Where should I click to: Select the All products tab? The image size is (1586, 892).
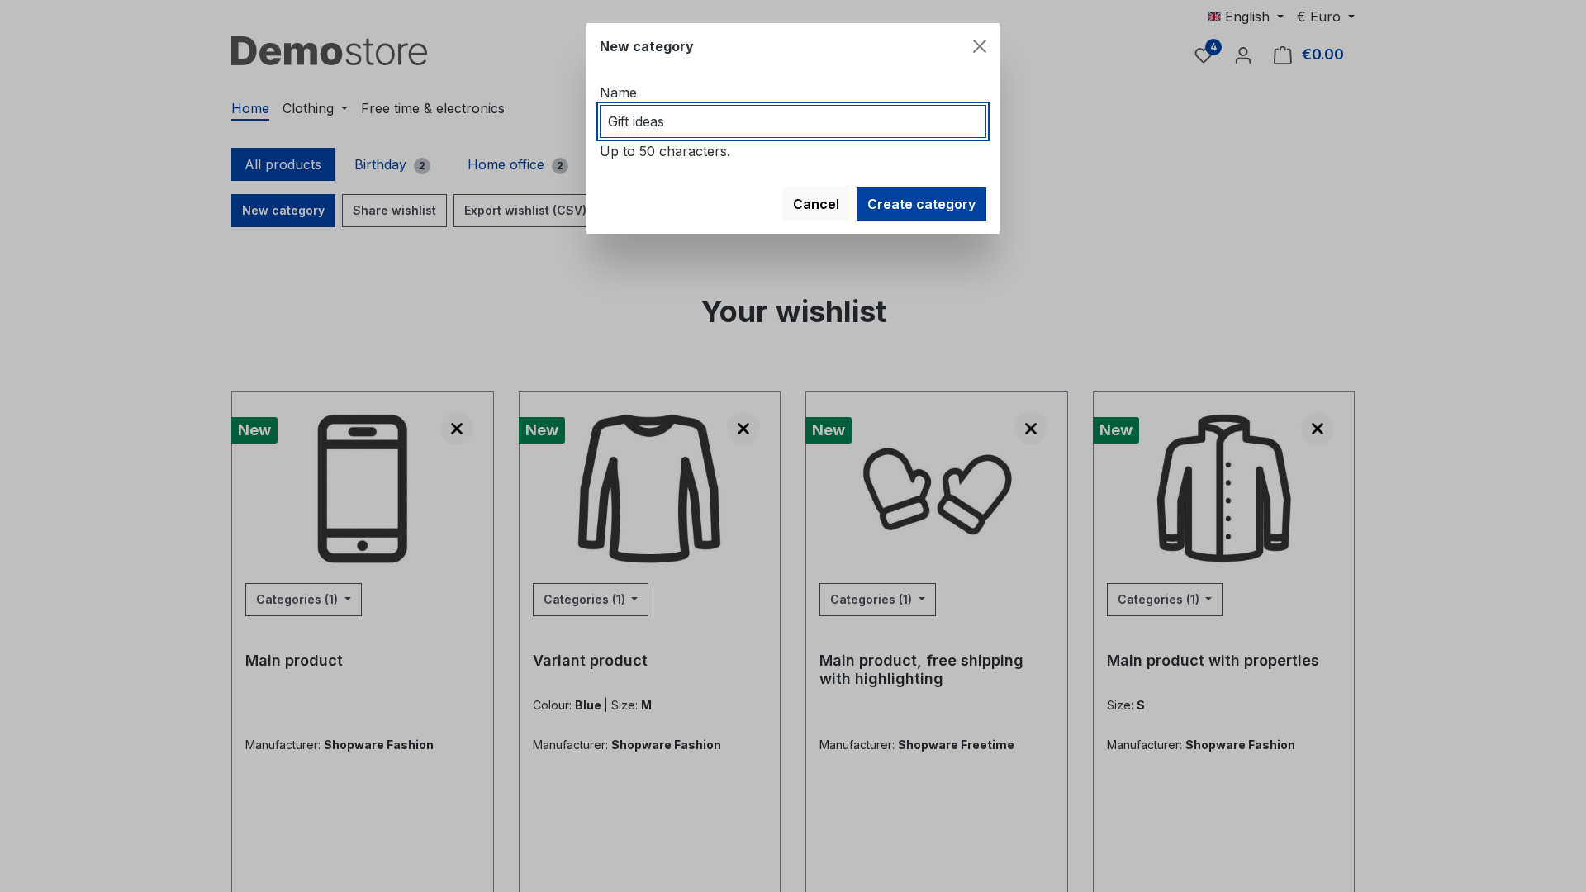point(283,164)
